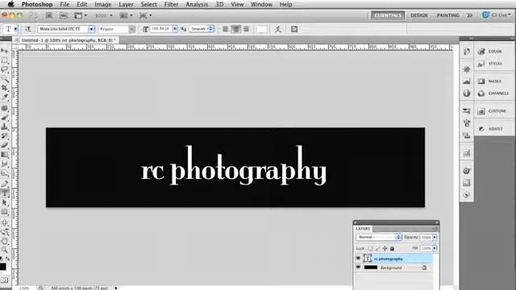Select the Gradient tool
Image resolution: width=516 pixels, height=290 pixels.
coord(4,155)
